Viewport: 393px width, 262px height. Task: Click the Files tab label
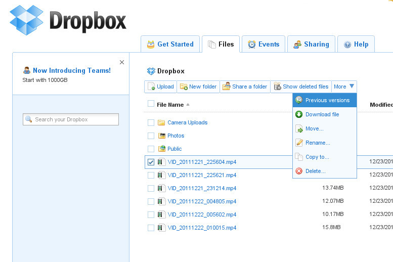pos(226,44)
